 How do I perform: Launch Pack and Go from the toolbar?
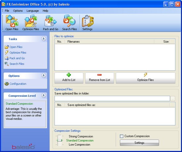(x=51, y=23)
